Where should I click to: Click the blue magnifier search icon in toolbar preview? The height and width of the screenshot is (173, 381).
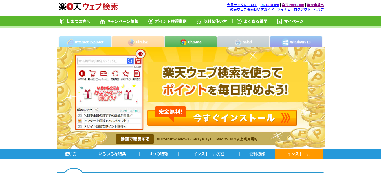(130, 61)
